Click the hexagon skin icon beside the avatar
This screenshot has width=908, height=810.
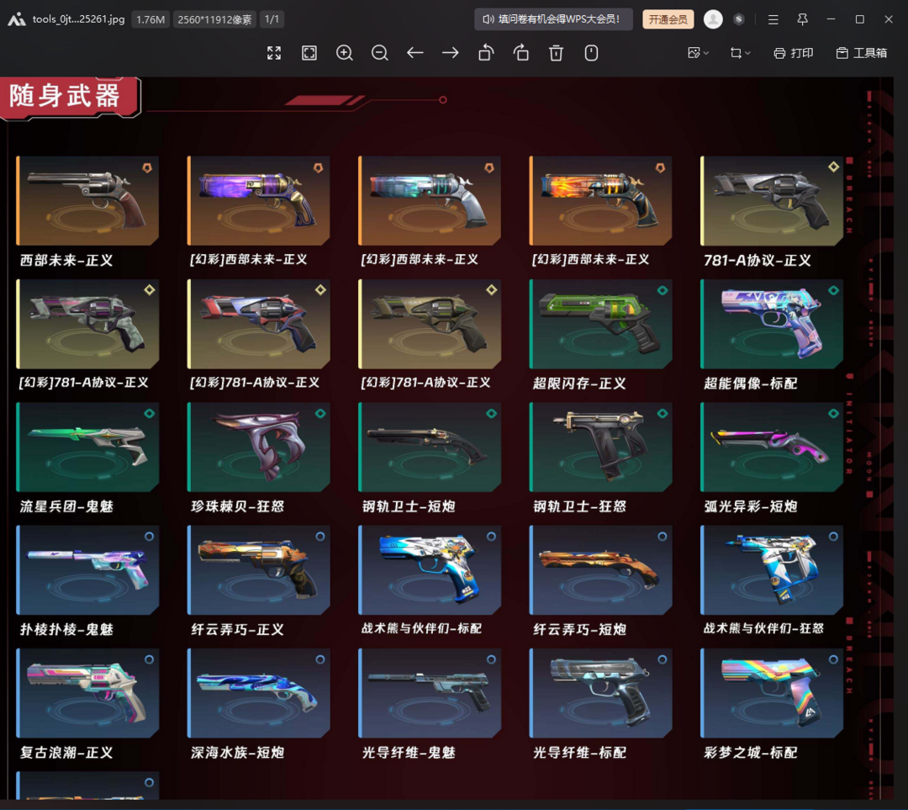click(x=738, y=19)
